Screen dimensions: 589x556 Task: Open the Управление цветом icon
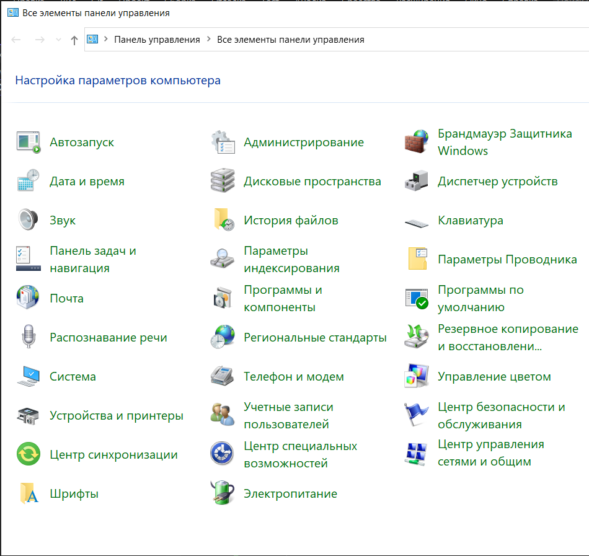[417, 376]
